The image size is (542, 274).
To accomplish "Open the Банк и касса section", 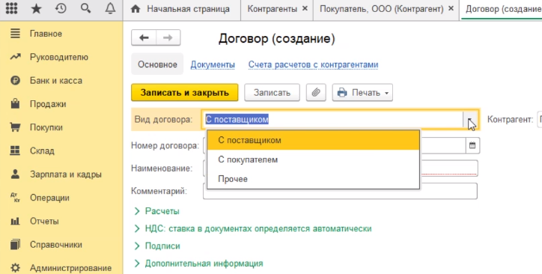I will click(56, 81).
